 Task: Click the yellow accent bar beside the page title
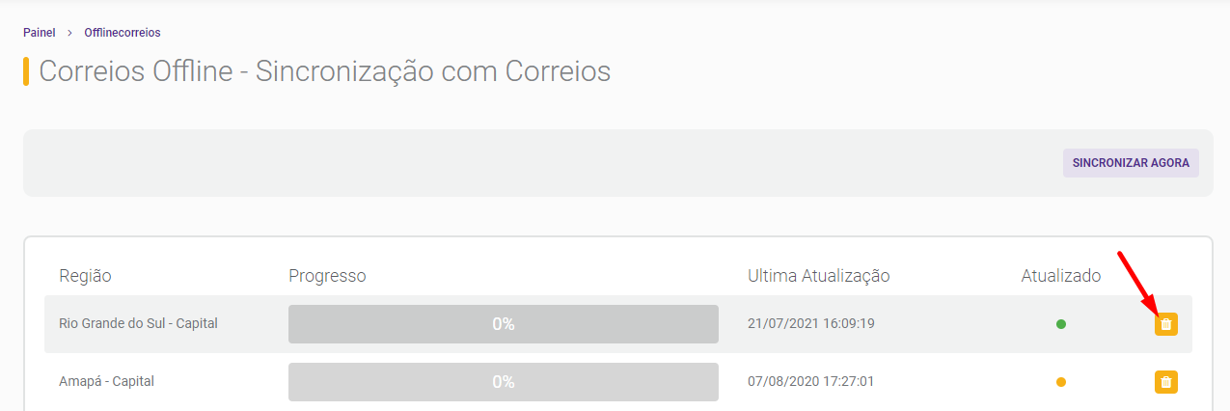click(x=26, y=71)
